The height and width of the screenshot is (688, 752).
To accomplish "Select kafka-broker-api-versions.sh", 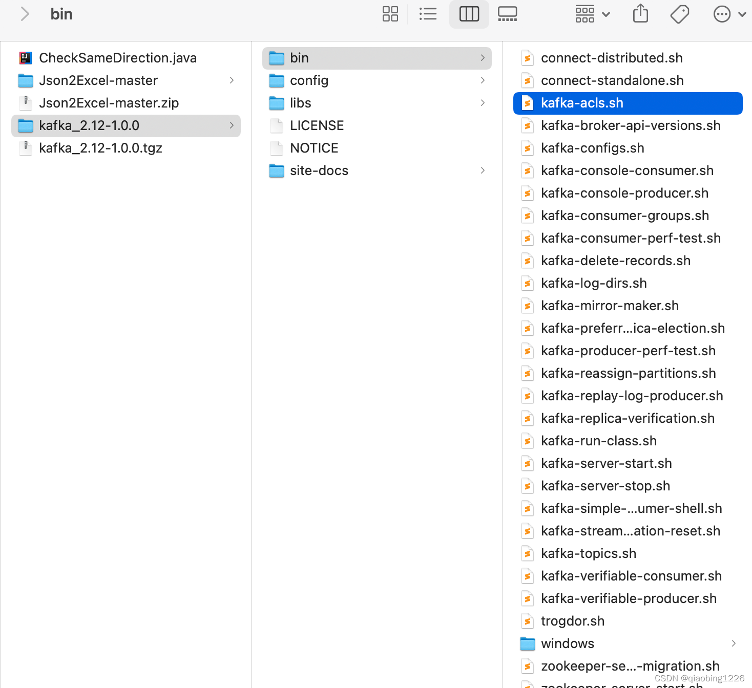I will 628,125.
